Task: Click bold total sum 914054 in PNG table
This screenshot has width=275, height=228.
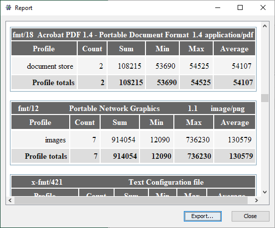Action: 120,156
